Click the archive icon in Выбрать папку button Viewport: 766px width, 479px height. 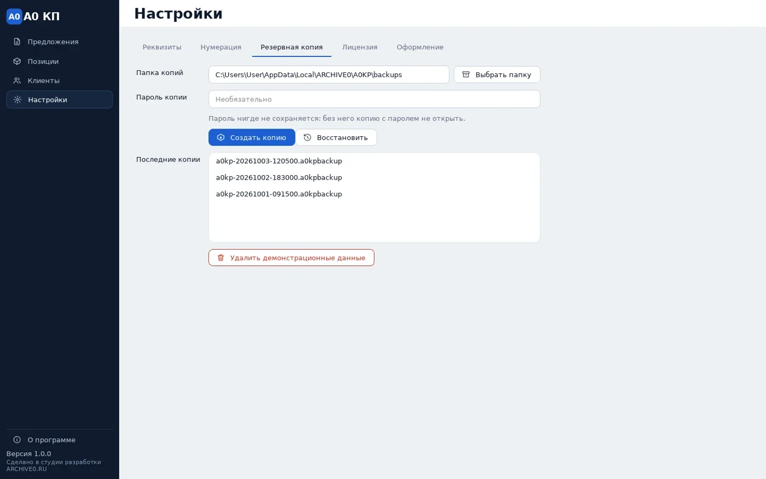pyautogui.click(x=466, y=74)
